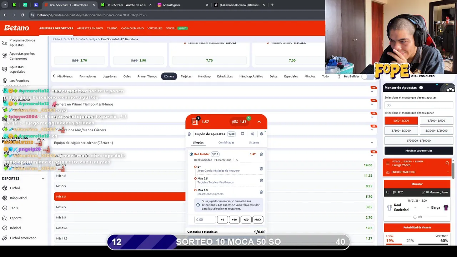Open the Sistema bet slip tab
This screenshot has height=257, width=457.
pyautogui.click(x=254, y=142)
